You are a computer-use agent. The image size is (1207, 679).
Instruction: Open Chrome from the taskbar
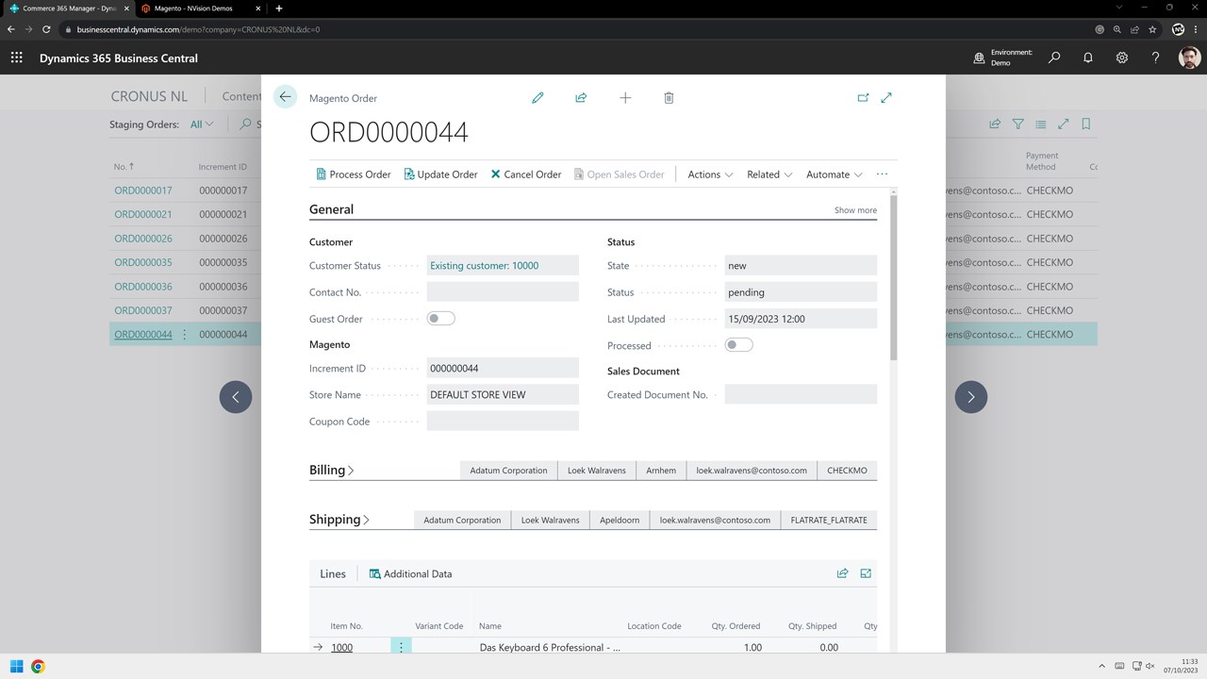tap(38, 667)
